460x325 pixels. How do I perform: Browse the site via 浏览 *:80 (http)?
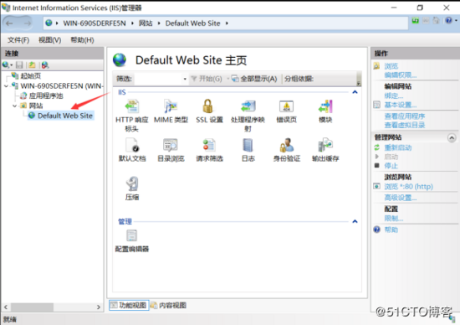pos(408,187)
